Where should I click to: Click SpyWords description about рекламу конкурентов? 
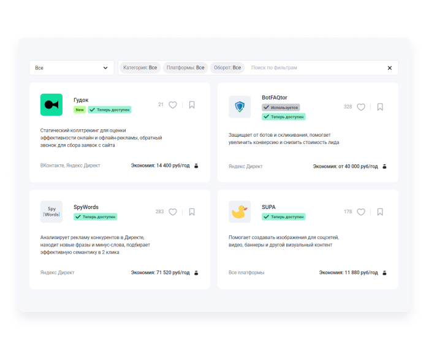95,245
